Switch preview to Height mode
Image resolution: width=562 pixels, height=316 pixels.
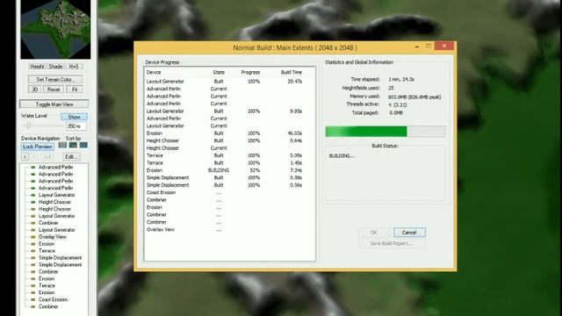pos(37,67)
